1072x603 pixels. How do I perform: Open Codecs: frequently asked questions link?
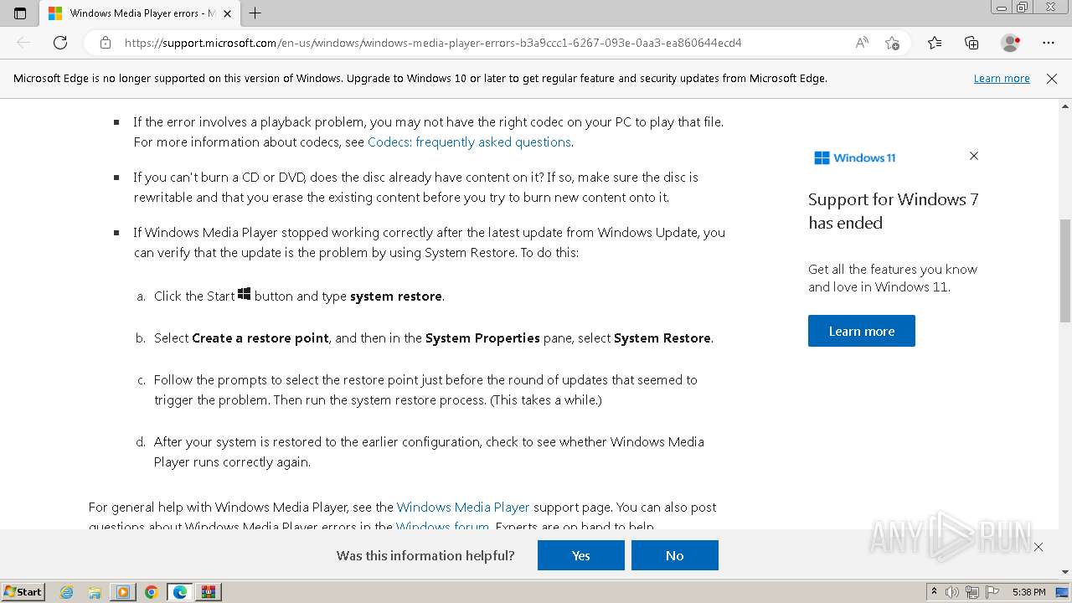click(x=469, y=142)
